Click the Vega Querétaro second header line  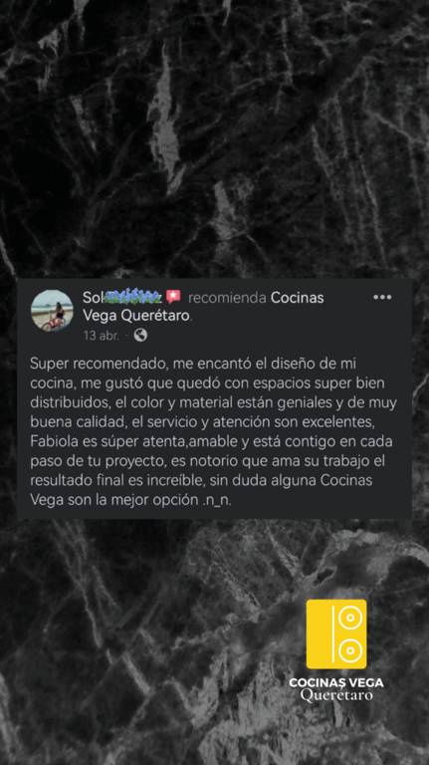click(x=136, y=316)
